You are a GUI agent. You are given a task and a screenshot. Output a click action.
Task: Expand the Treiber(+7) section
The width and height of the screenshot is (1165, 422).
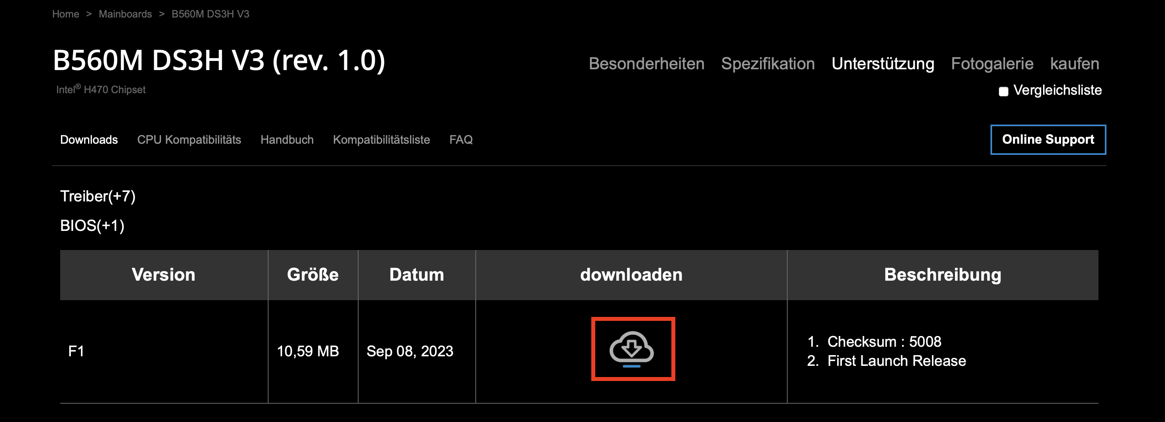[x=98, y=196]
